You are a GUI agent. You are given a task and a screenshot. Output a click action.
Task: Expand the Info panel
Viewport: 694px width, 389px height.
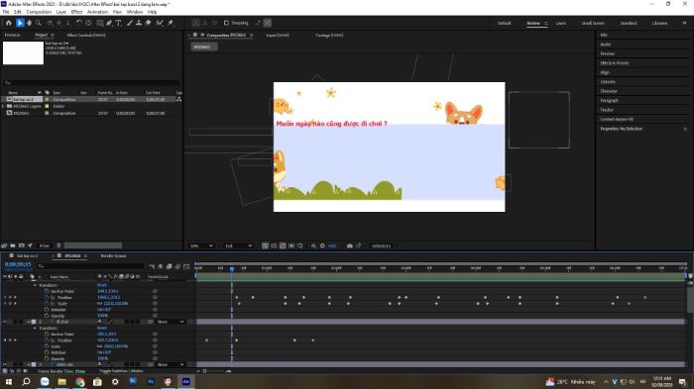coord(604,35)
